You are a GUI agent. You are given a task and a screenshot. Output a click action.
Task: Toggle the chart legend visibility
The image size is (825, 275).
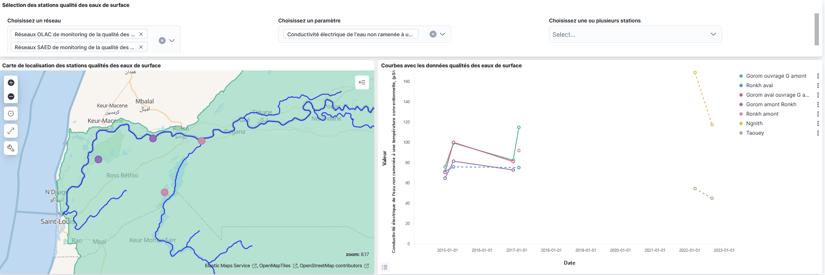pos(385,267)
